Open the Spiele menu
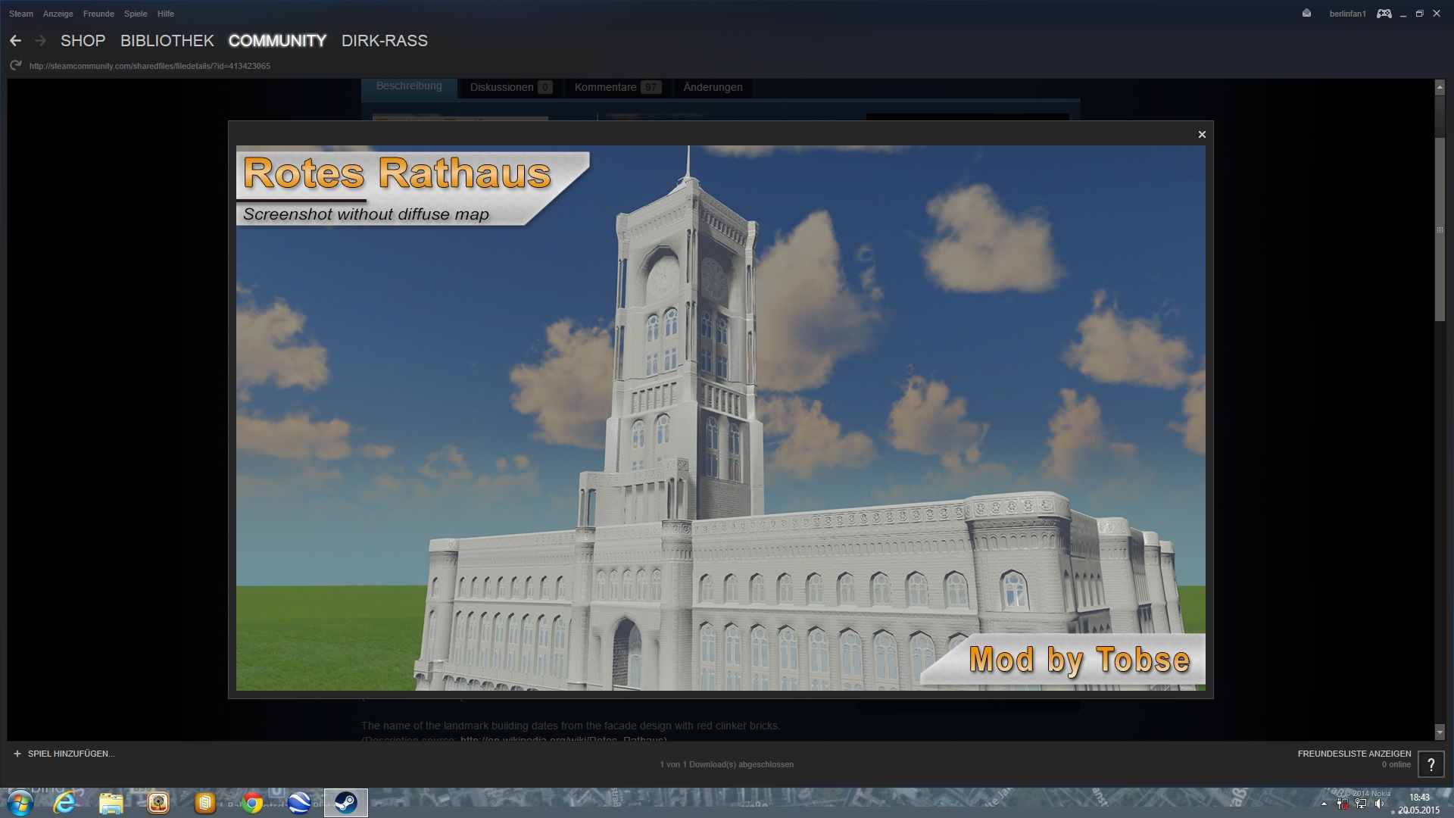The width and height of the screenshot is (1454, 818). [136, 14]
